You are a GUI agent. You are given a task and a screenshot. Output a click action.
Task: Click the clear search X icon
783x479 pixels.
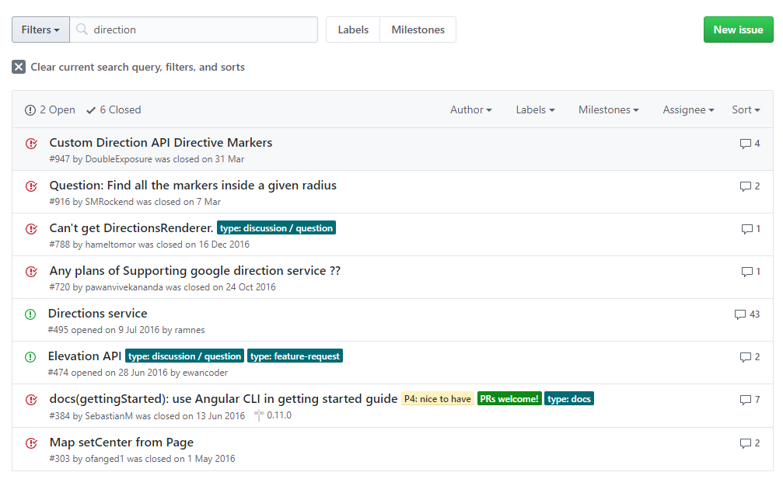click(19, 67)
